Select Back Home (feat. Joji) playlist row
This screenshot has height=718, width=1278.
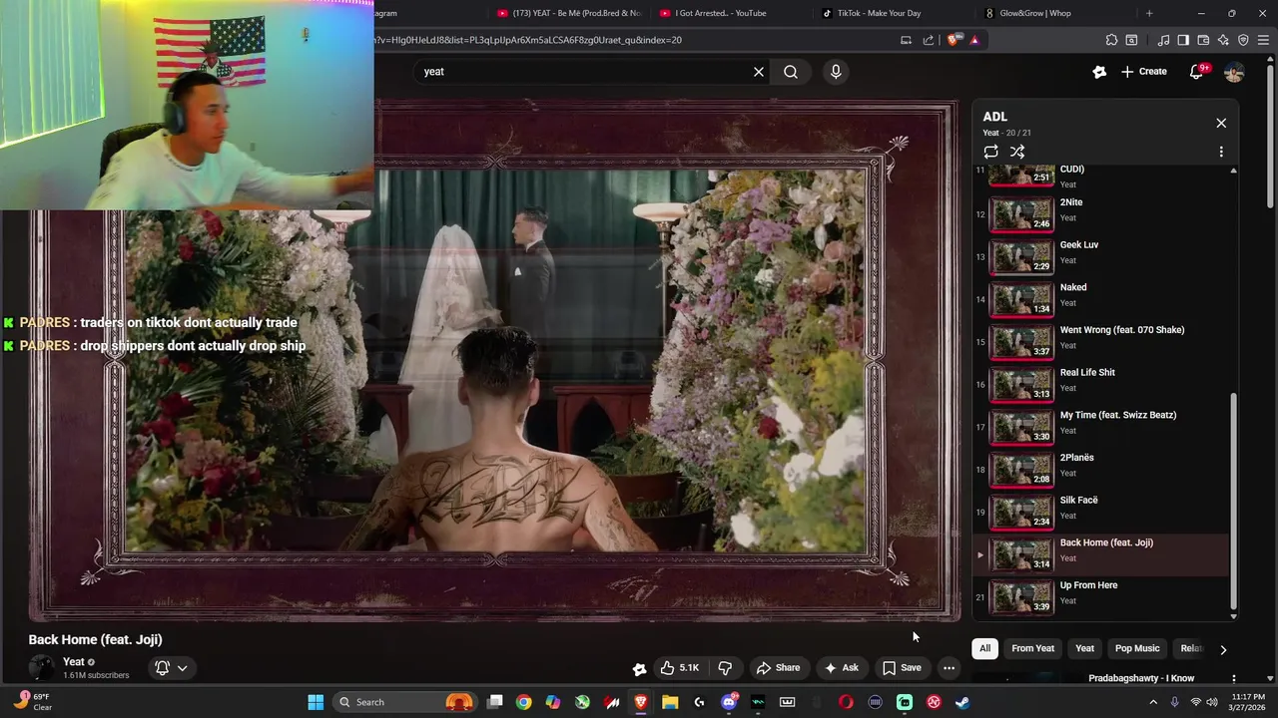click(1103, 554)
